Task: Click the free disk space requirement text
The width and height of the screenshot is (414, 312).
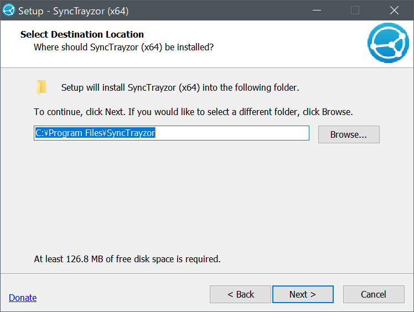Action: pyautogui.click(x=127, y=259)
